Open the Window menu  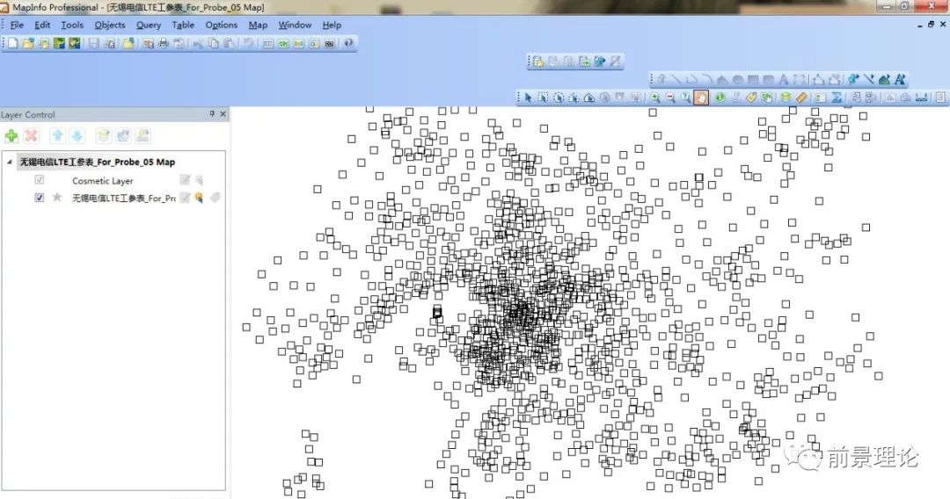tap(295, 25)
